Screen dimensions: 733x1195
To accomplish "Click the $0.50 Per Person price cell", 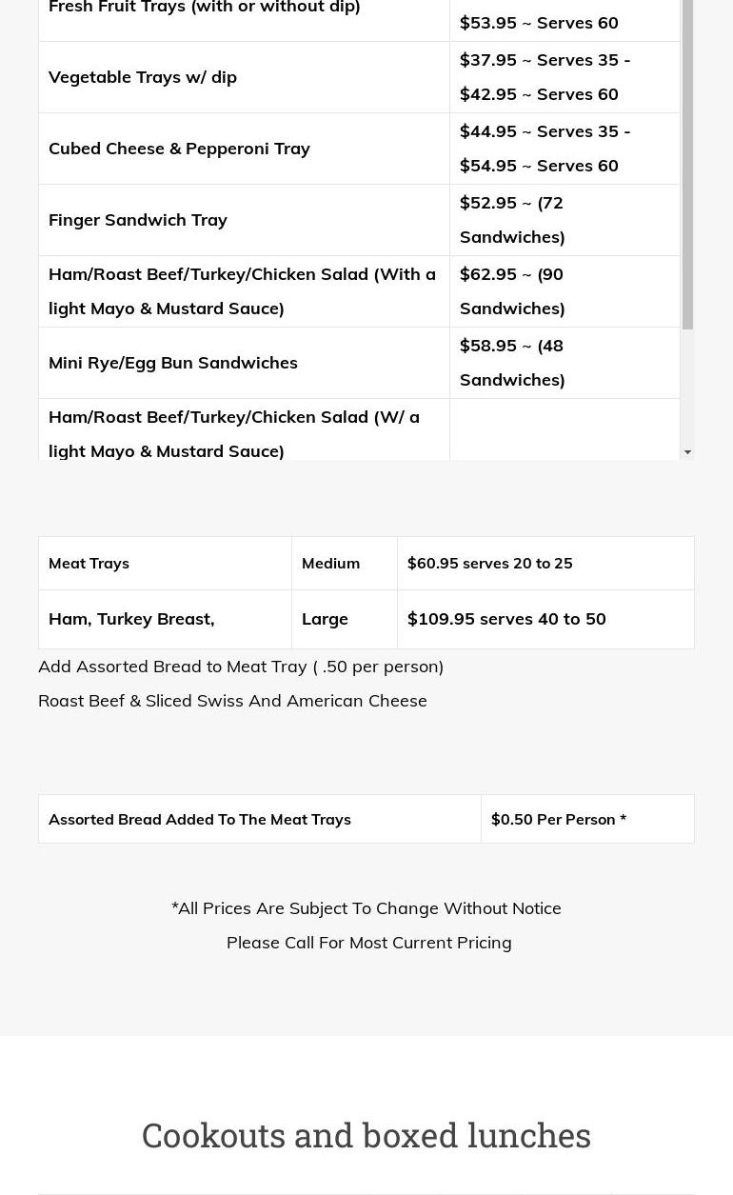I will tap(559, 820).
